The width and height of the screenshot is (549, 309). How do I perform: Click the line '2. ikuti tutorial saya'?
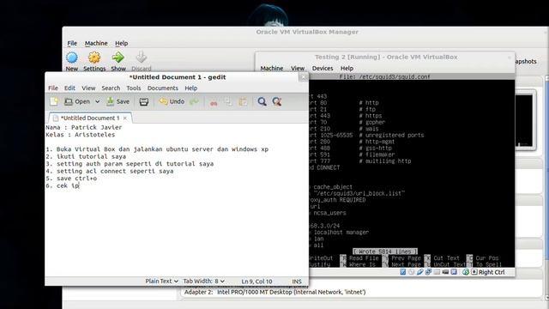click(86, 156)
